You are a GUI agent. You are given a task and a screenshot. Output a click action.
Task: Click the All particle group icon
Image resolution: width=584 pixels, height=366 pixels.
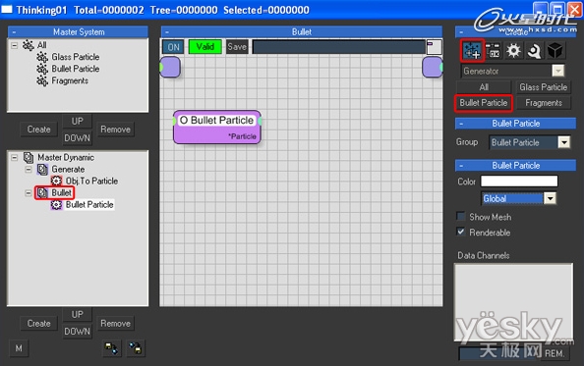coord(28,45)
